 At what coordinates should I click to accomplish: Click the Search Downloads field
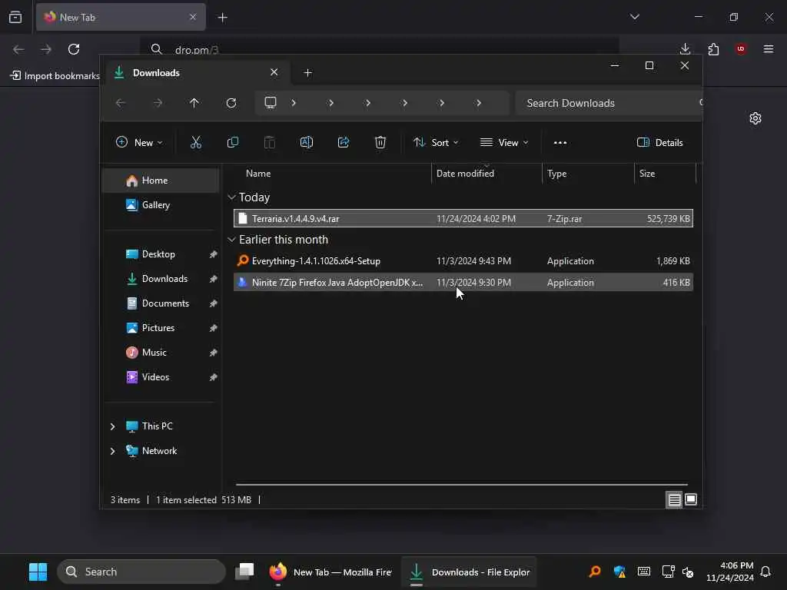(609, 103)
